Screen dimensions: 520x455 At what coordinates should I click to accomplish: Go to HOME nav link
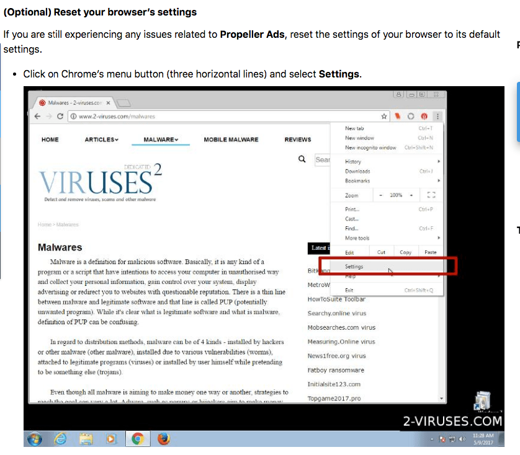point(50,139)
